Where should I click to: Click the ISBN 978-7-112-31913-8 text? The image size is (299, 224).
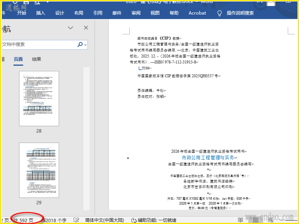point(175,62)
